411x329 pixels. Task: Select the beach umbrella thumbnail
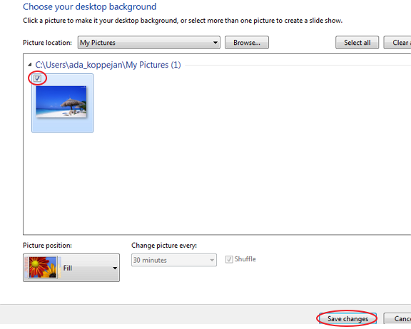coord(61,102)
